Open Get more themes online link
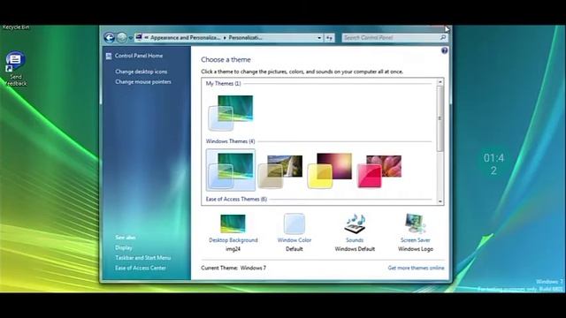Image resolution: width=566 pixels, height=318 pixels. coord(416,268)
